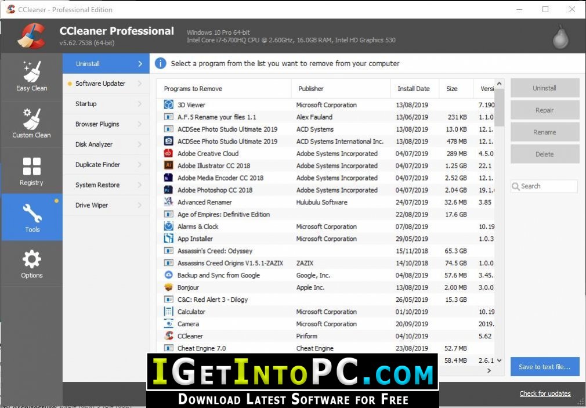Open the Easy Clean section
The image size is (586, 408).
(31, 77)
